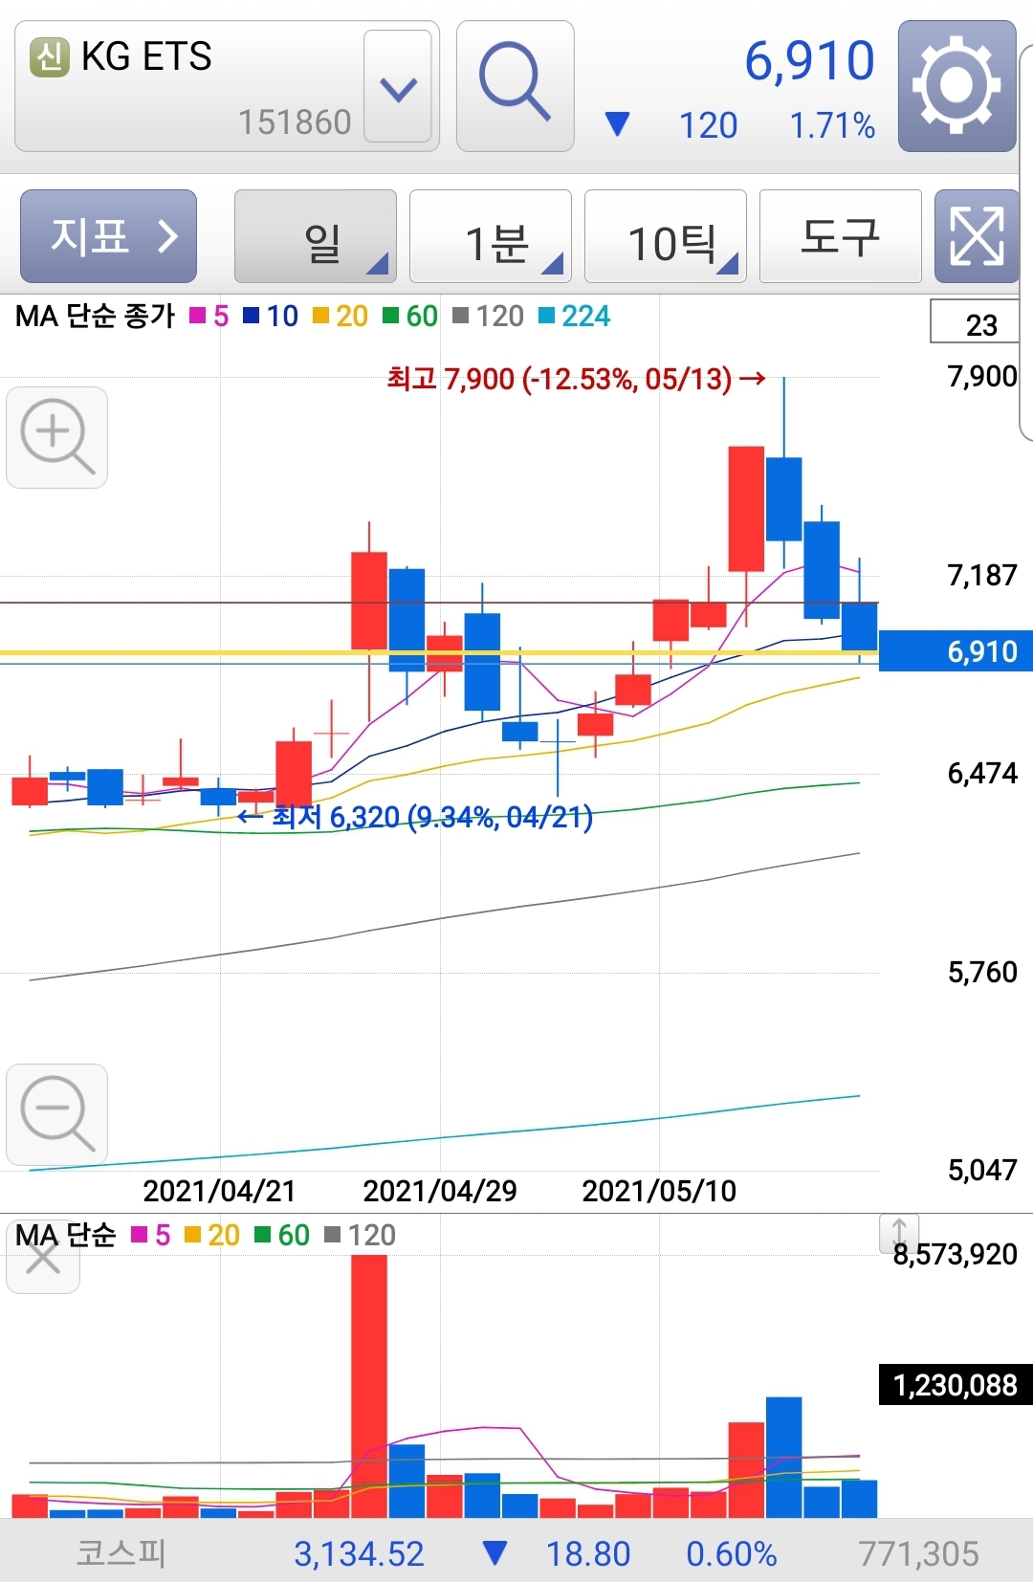Click the 코스피 index label
The image size is (1033, 1582).
click(121, 1553)
